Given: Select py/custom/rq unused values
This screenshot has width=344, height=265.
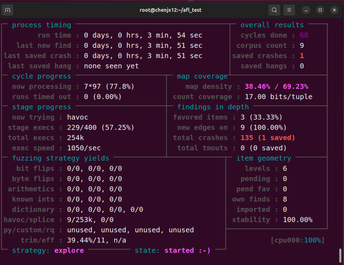Looking at the screenshot, I should point(130,230).
